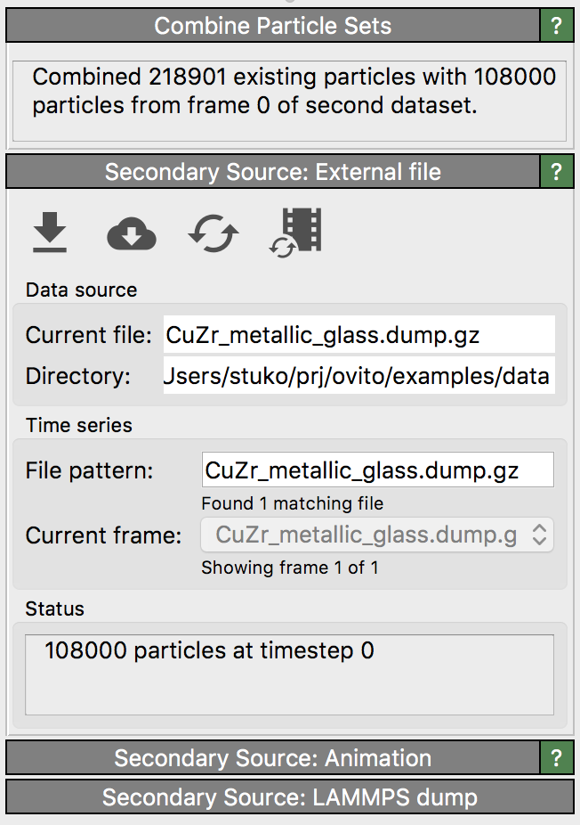Click the pick new file download icon

coord(50,234)
